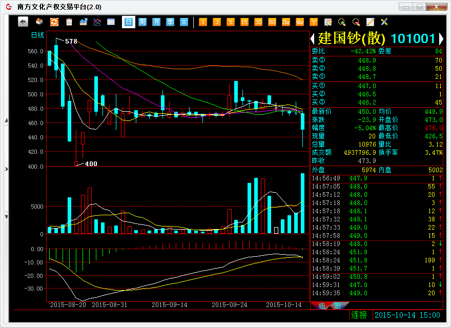Open the table grid view icon
Image resolution: width=451 pixels, height=328 pixels.
[x=111, y=22]
